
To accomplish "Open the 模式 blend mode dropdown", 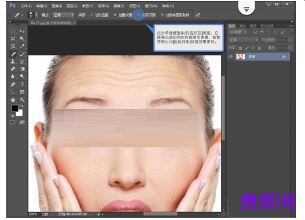I will [x=64, y=15].
